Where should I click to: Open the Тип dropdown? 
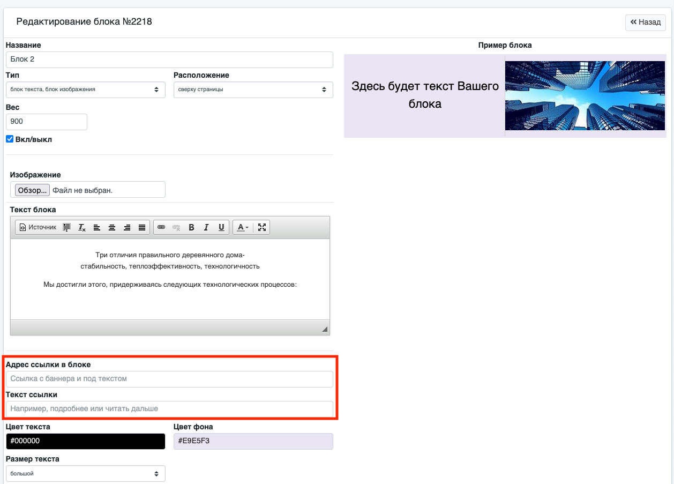[86, 90]
